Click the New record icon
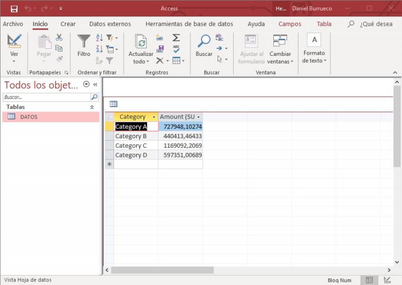The image size is (402, 285). (159, 38)
